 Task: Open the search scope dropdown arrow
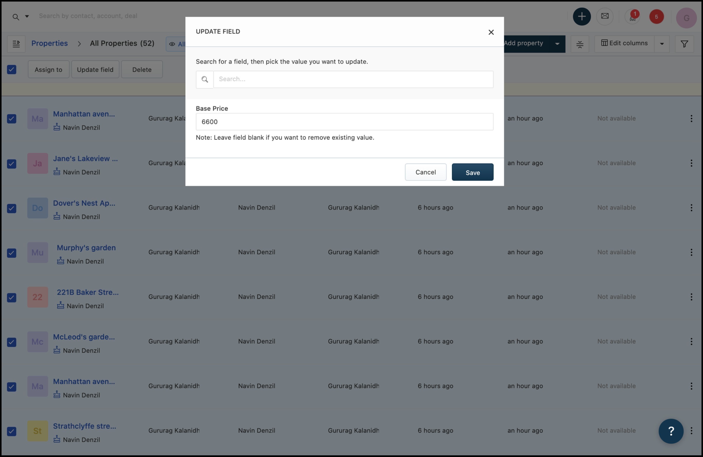point(27,16)
